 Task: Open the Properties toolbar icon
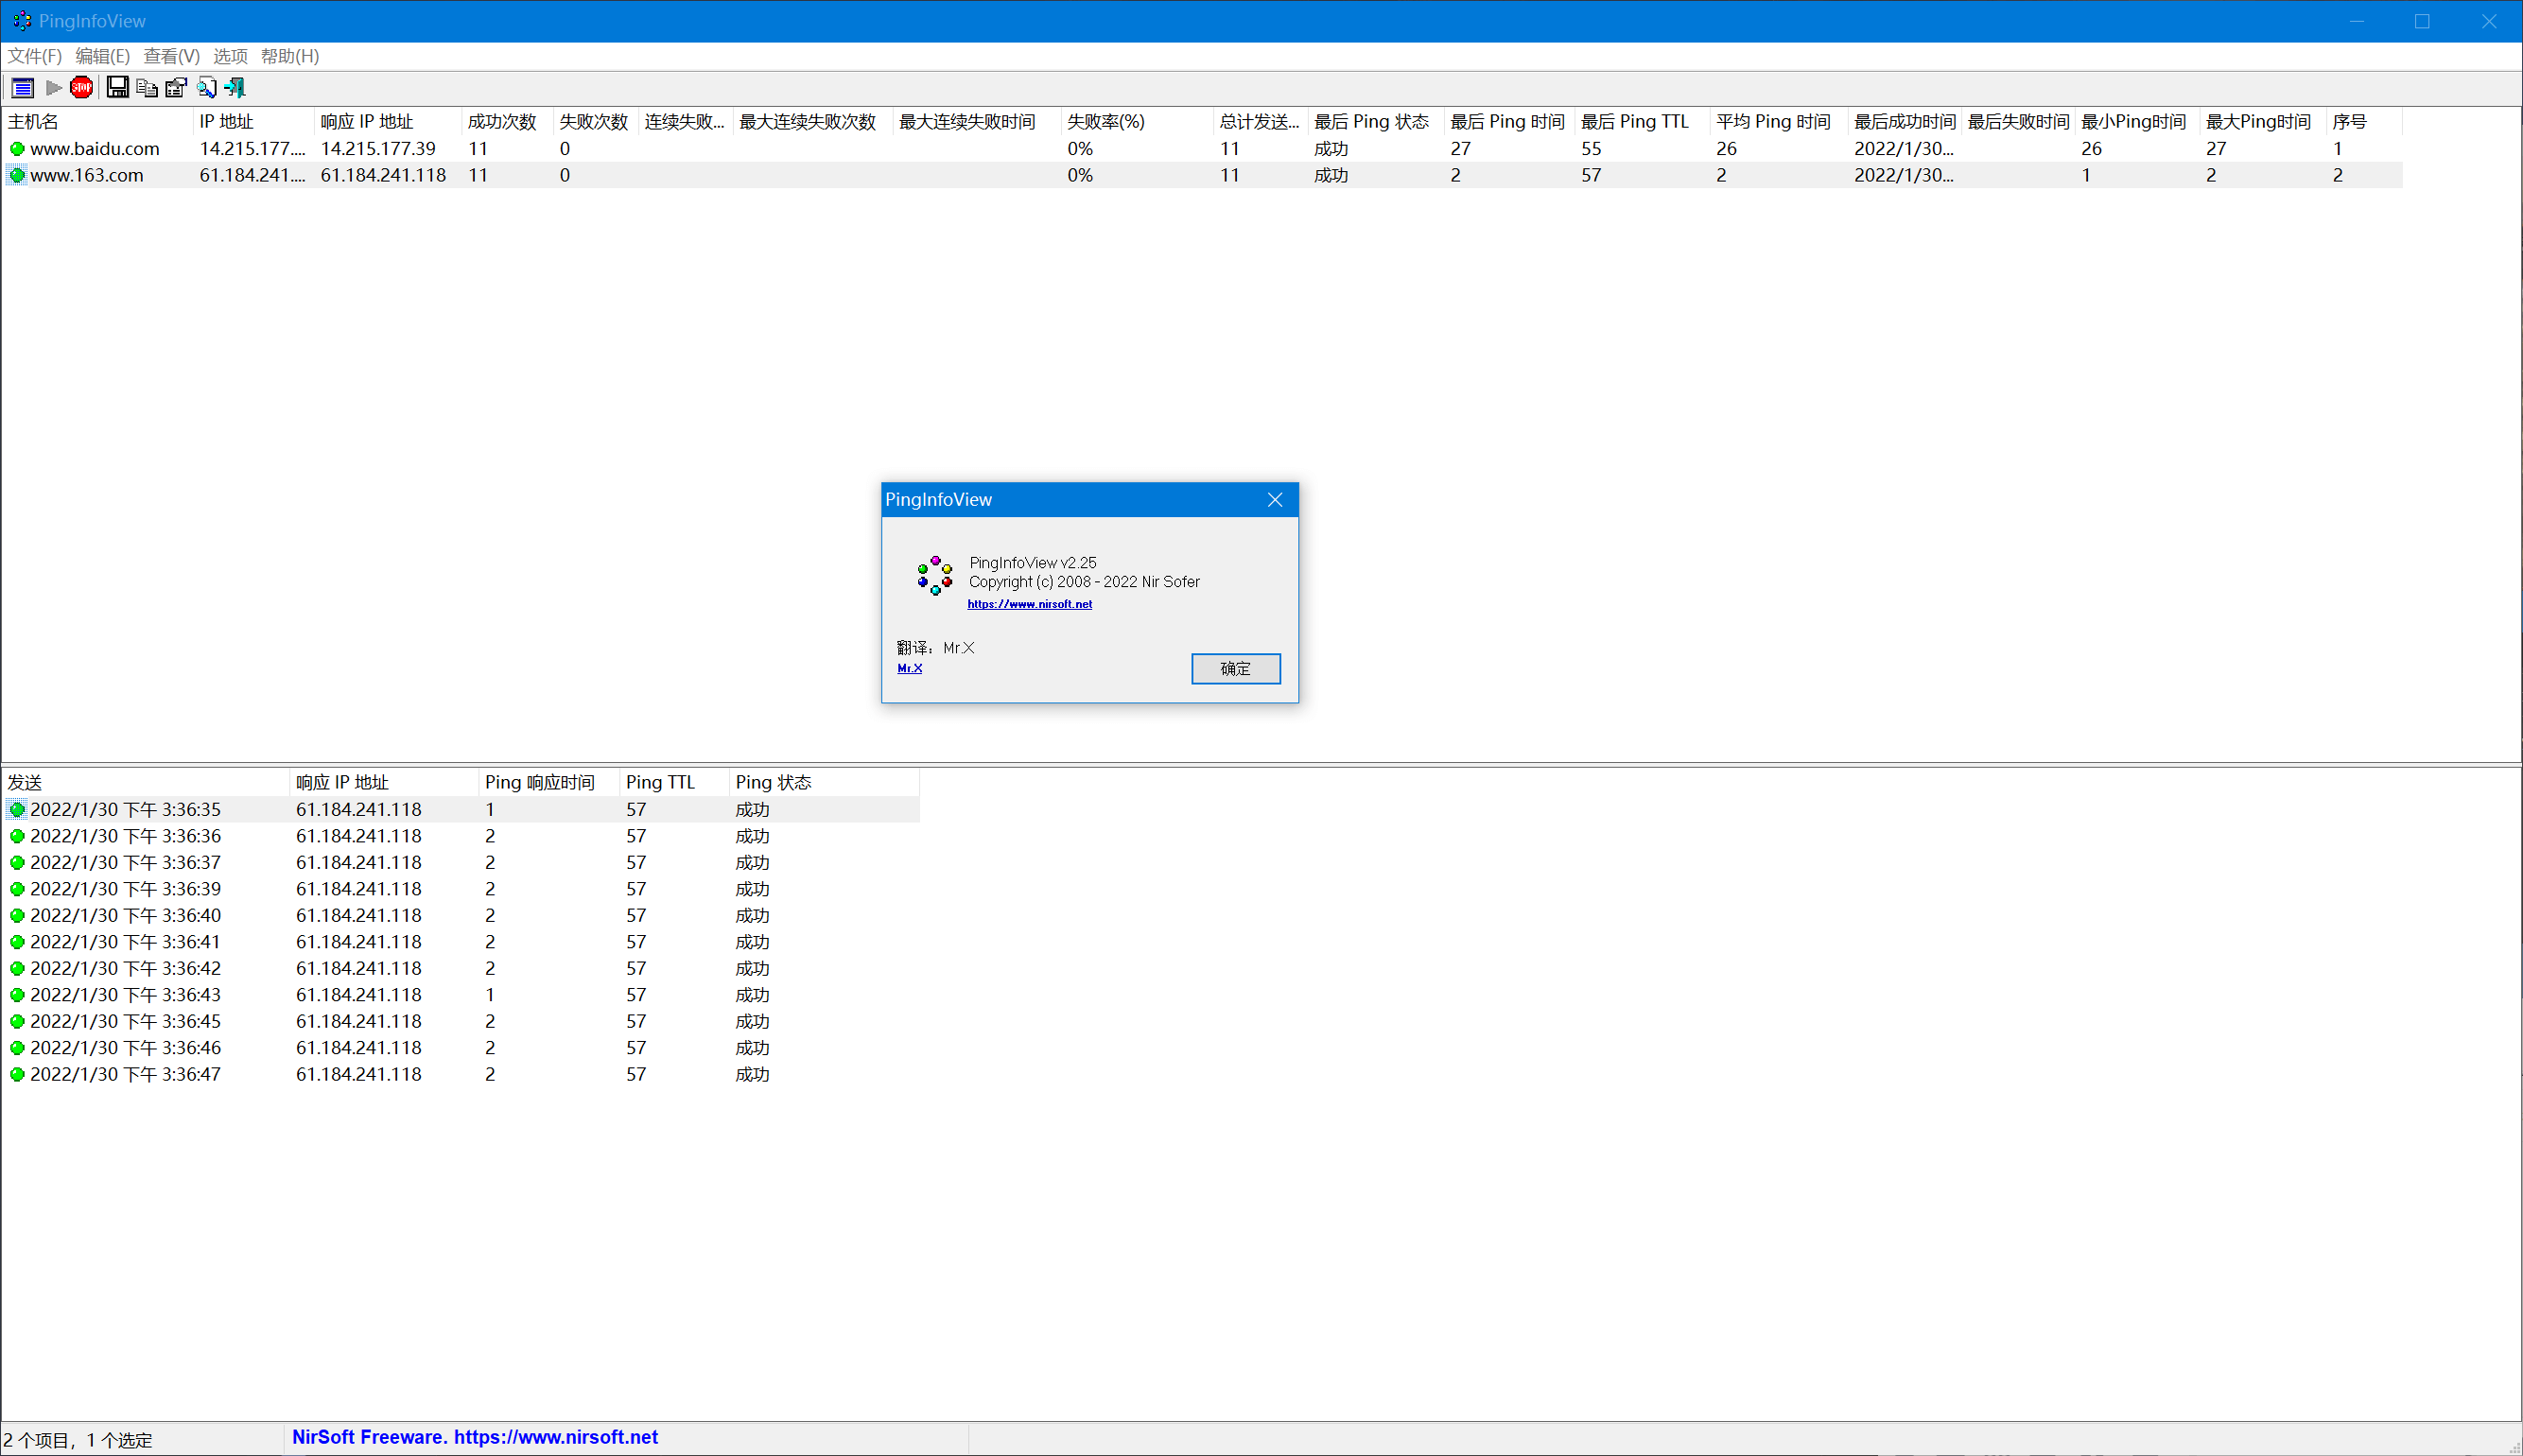coord(176,88)
